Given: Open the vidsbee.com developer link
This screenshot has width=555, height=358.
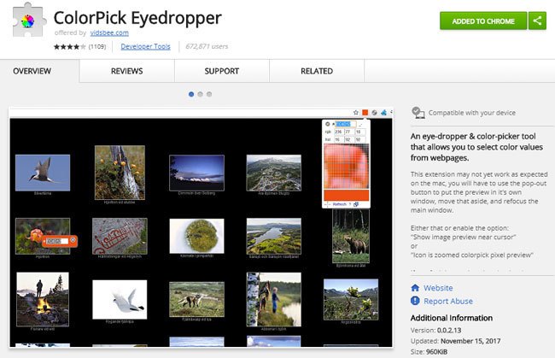Looking at the screenshot, I should tap(109, 33).
